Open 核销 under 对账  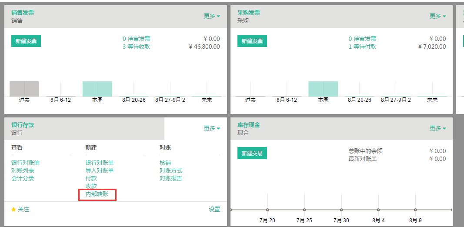click(x=165, y=163)
